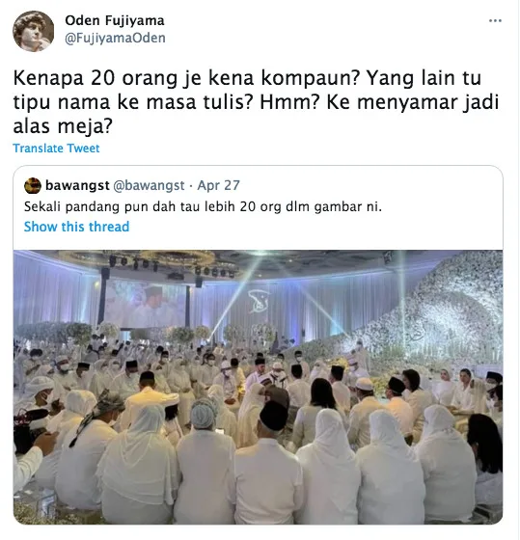
Task: Click the stage lighting rig in the photo
Action: (173, 266)
